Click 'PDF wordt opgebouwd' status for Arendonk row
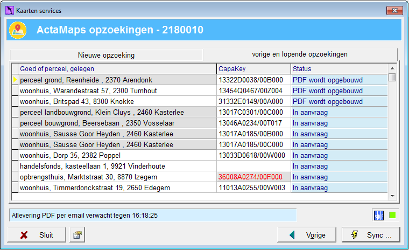 click(x=340, y=80)
